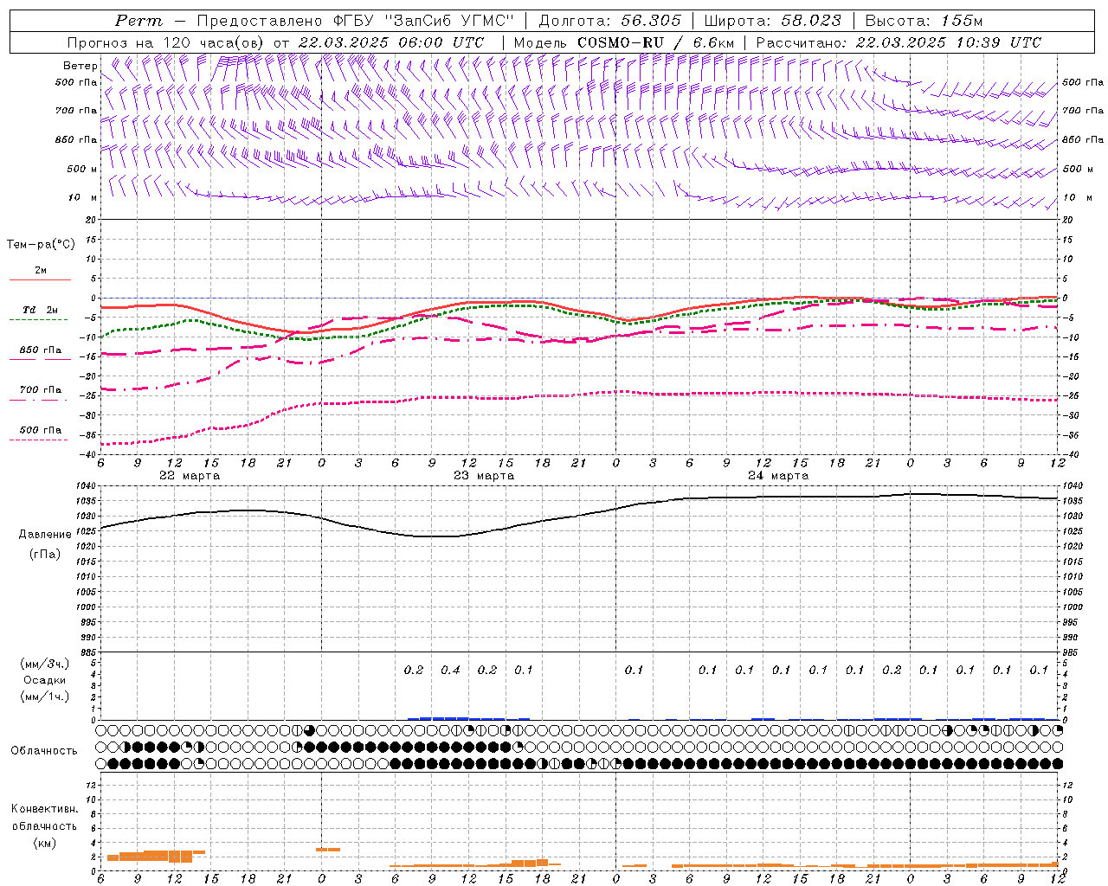
Task: Click the "Тем-ра(°C)" temperature title
Action: [41, 244]
